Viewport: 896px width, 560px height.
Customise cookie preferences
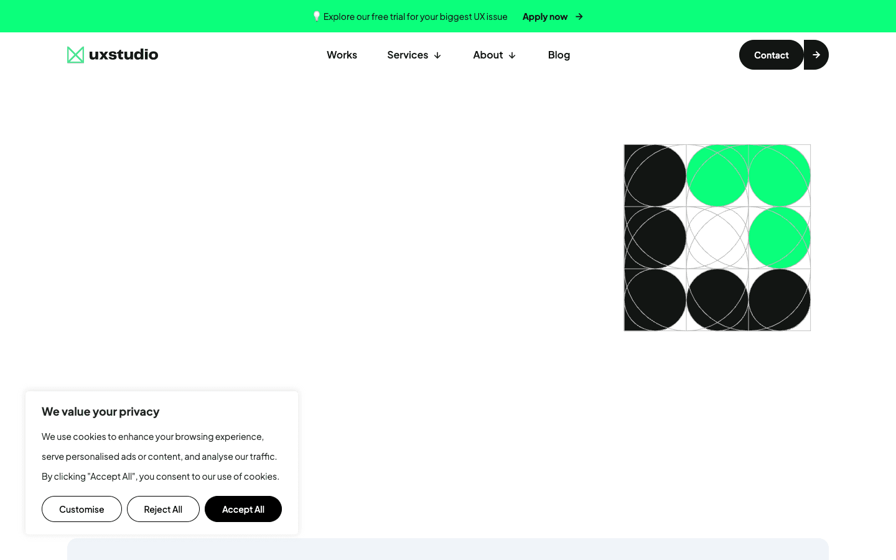82,509
